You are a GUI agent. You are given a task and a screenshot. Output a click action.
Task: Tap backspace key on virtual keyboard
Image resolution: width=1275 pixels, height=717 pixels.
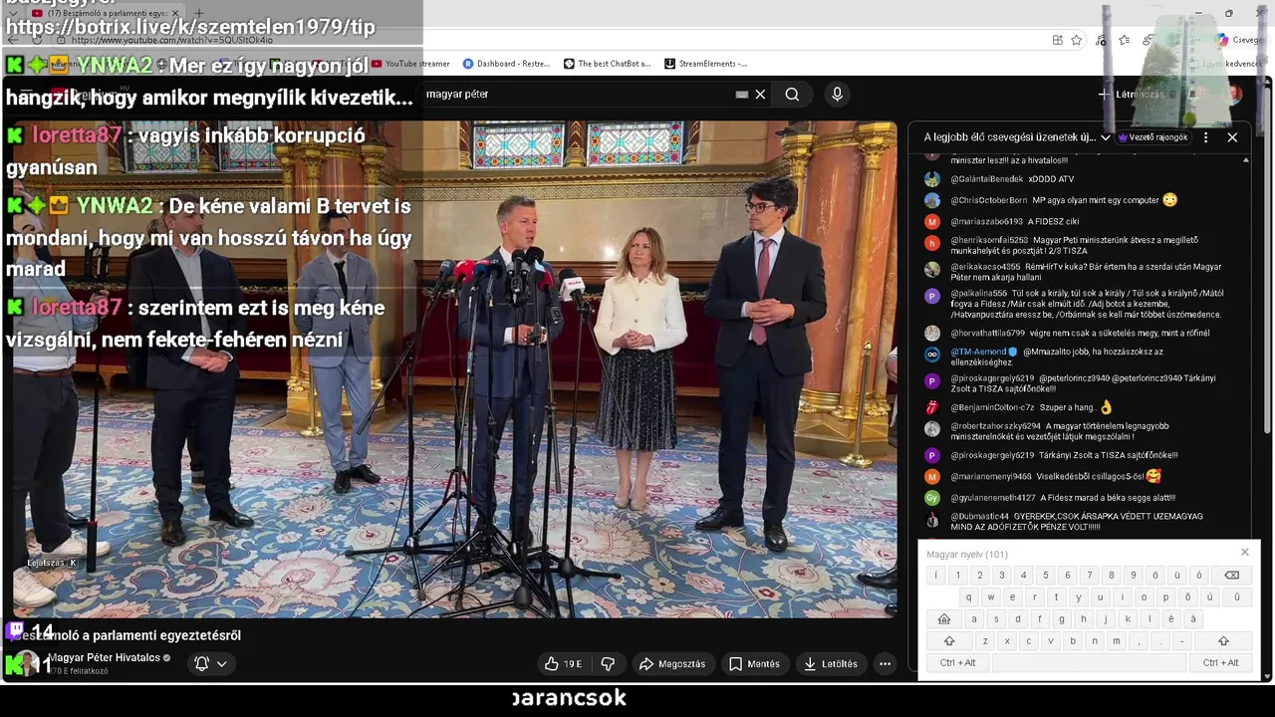1231,575
